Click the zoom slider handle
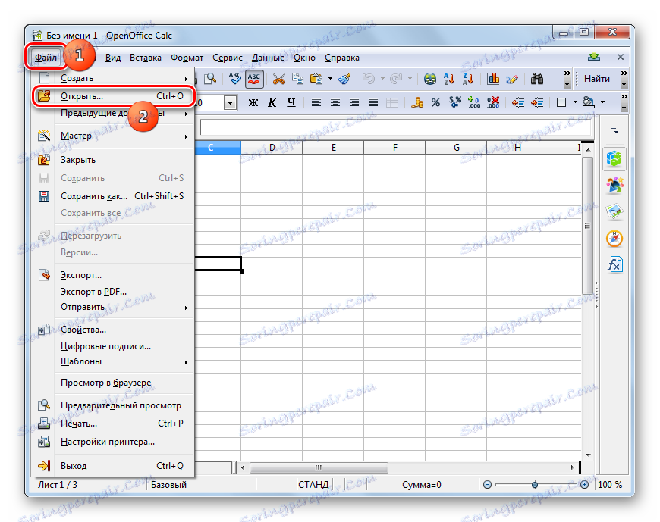The width and height of the screenshot is (660, 522). coord(535,485)
